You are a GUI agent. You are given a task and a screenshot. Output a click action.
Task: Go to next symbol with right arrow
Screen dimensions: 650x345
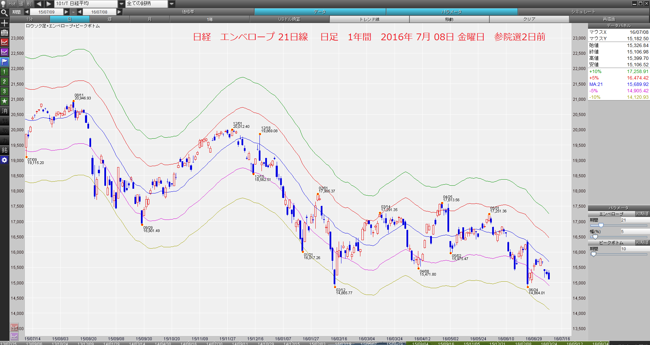pyautogui.click(x=49, y=4)
